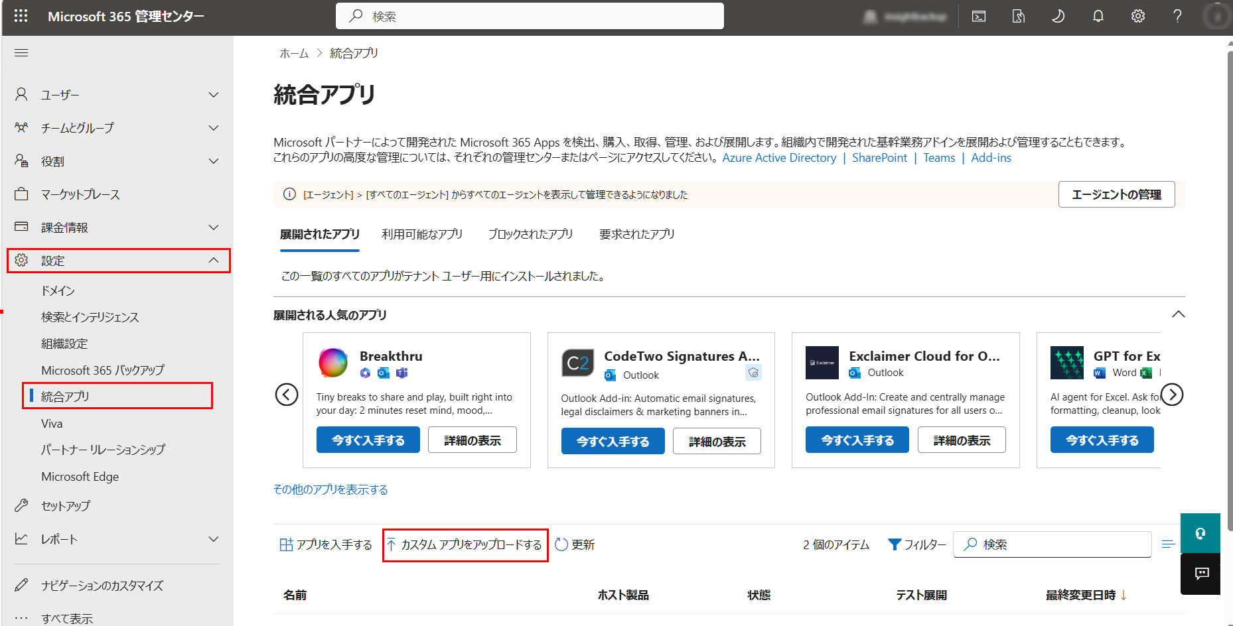The width and height of the screenshot is (1233, 626).
Task: Collapse the navigation hamburger menu
Action: click(x=21, y=53)
